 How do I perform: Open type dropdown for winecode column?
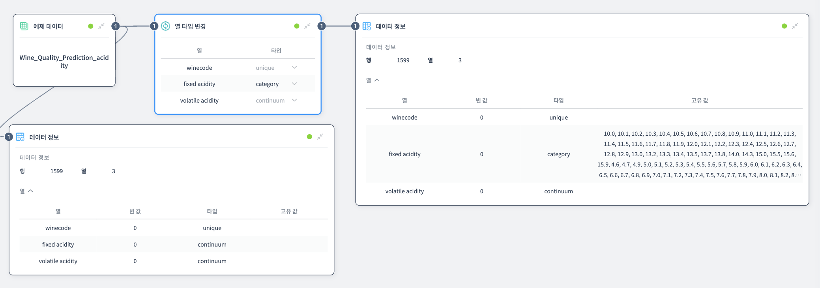294,67
